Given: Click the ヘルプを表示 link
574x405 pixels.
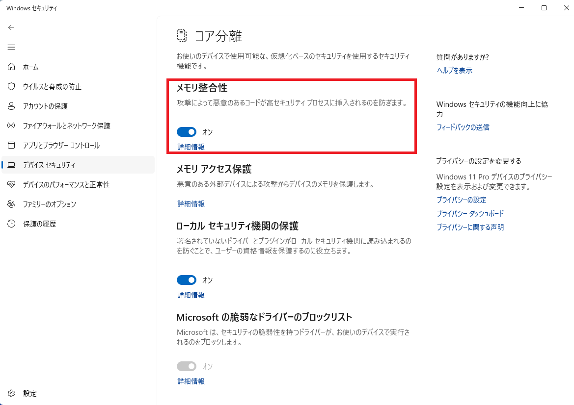Looking at the screenshot, I should pos(454,71).
